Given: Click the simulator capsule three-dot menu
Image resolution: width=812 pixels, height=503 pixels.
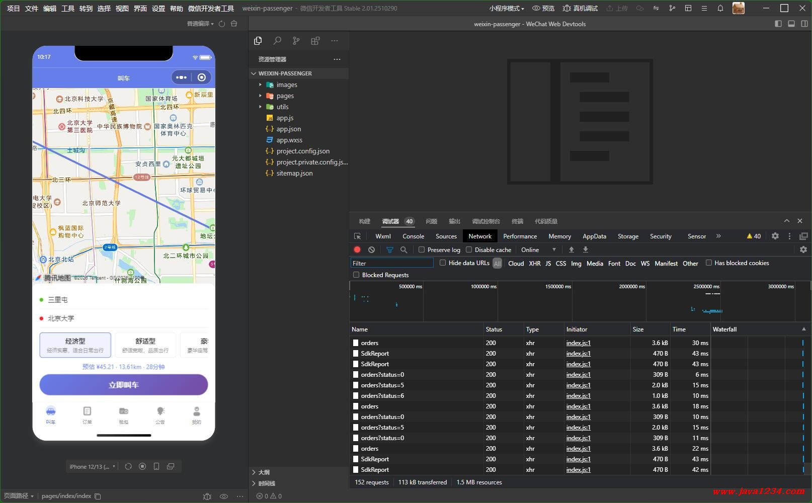Looking at the screenshot, I should tap(182, 77).
